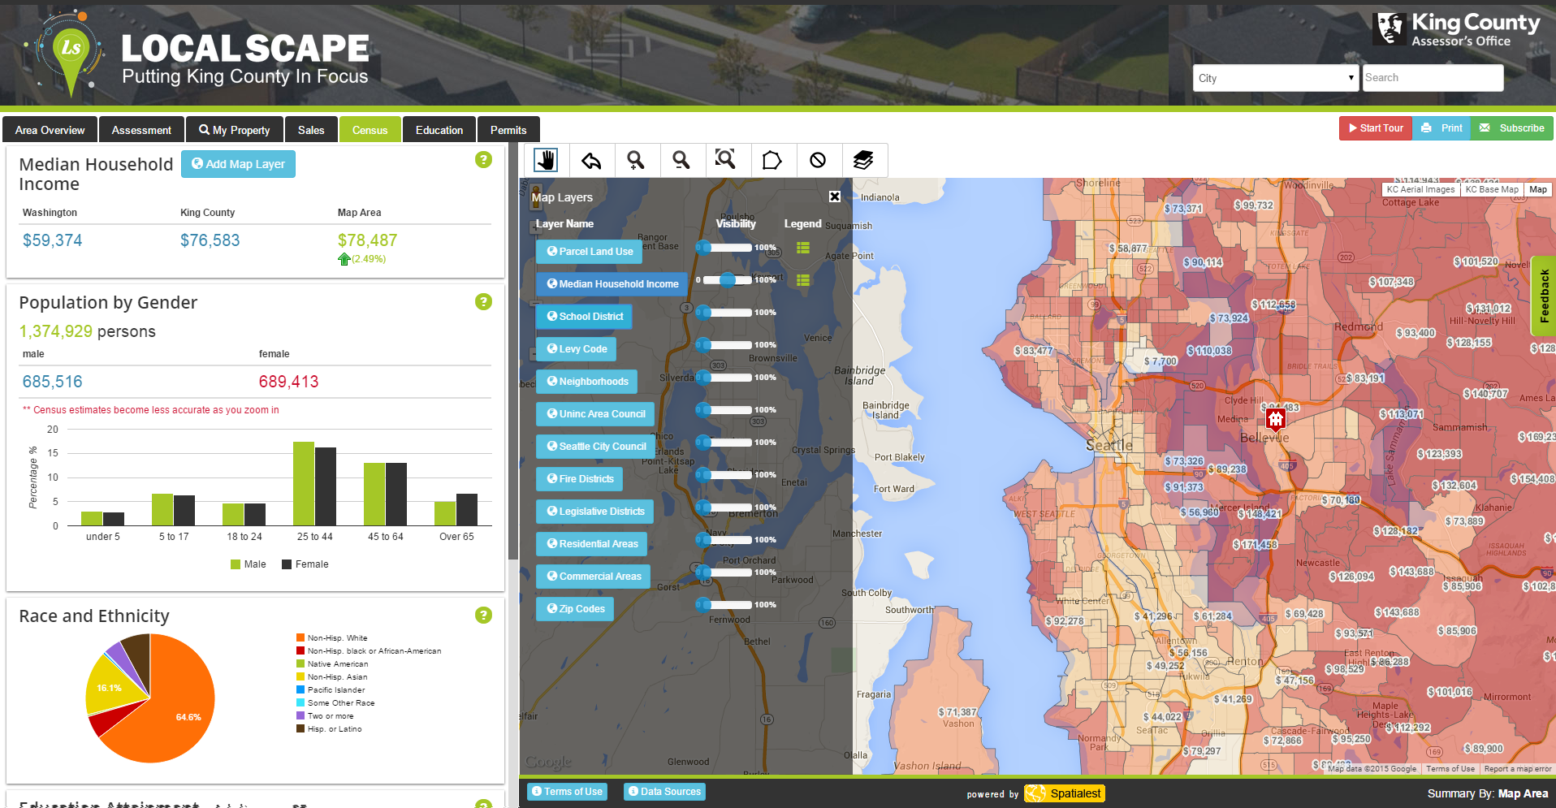The height and width of the screenshot is (808, 1556).
Task: Switch to the Education tab
Action: 439,129
